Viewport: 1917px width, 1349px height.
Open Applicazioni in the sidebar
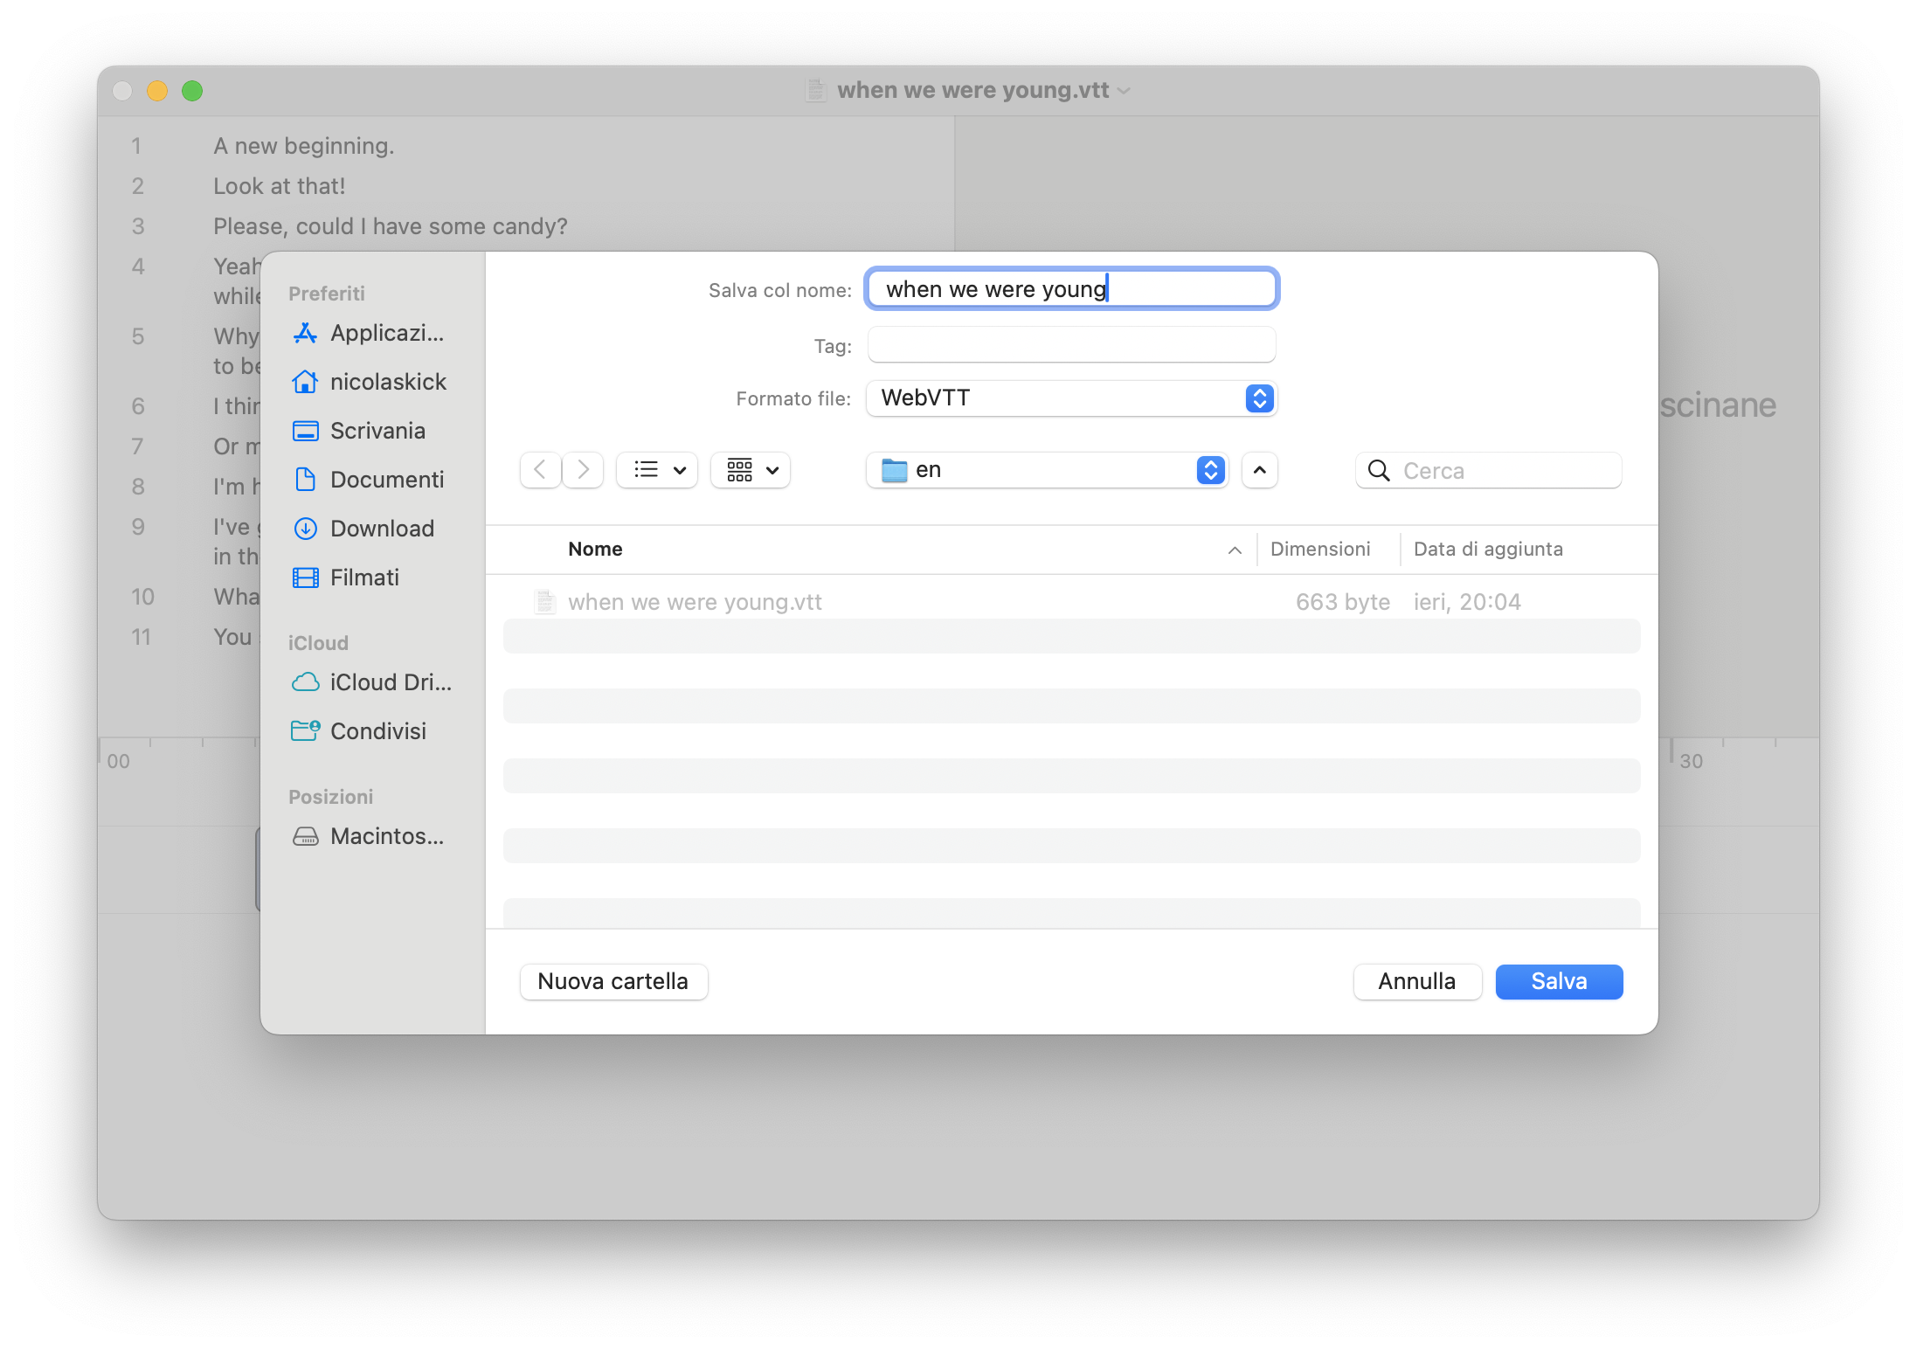pyautogui.click(x=369, y=333)
